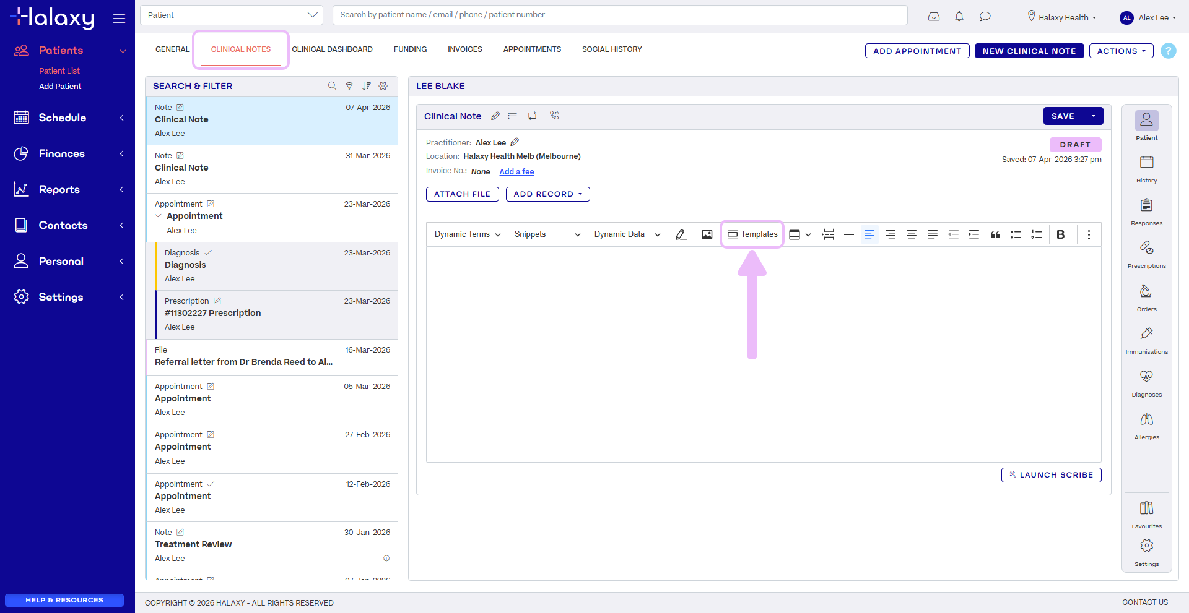Image resolution: width=1189 pixels, height=613 pixels.
Task: Insert a numbered list
Action: [x=1037, y=234]
